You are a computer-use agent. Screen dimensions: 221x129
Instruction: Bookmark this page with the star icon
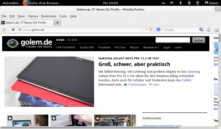pos(143,29)
